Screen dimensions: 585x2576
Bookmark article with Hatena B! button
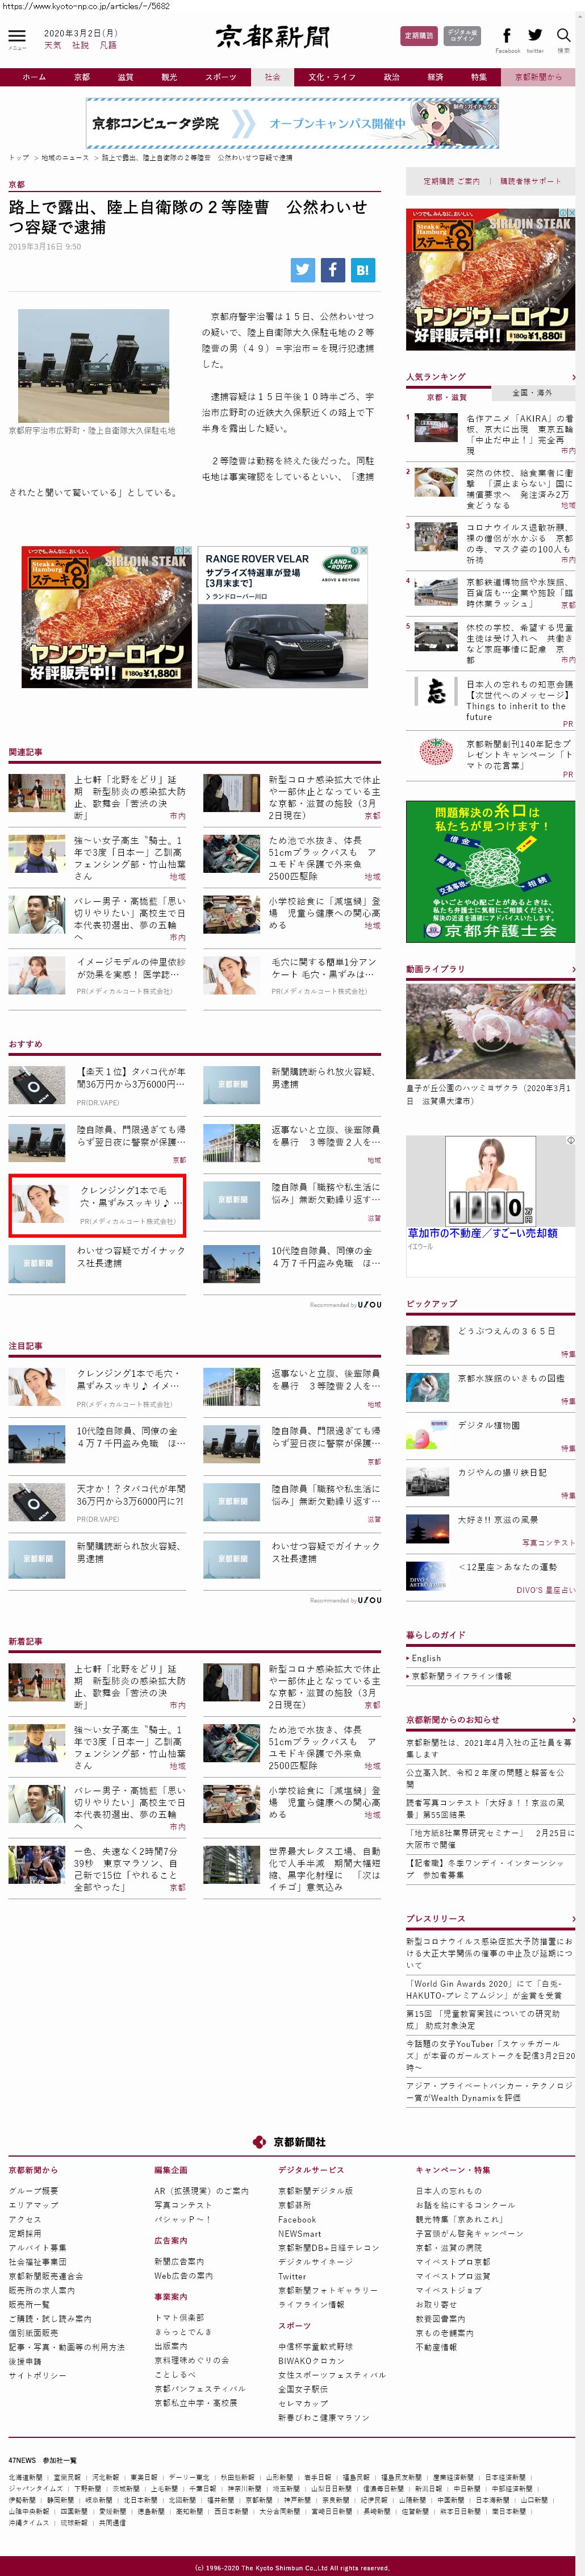(362, 269)
